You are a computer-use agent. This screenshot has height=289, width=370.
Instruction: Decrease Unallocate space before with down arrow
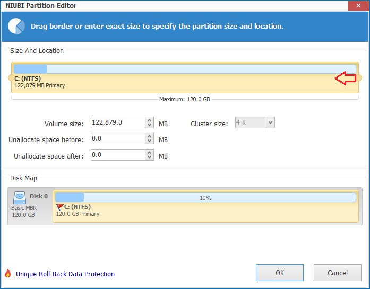click(149, 141)
